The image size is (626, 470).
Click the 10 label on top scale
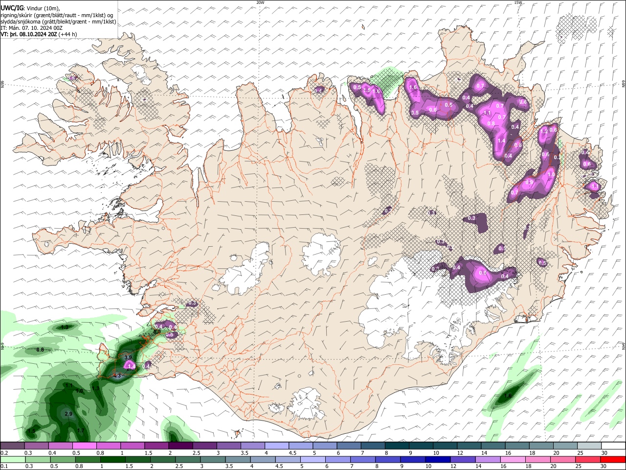tap(436, 453)
